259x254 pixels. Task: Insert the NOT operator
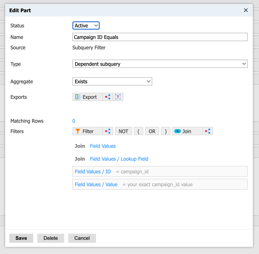[123, 131]
